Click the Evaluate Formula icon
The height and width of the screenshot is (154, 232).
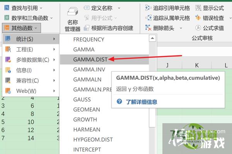coord(198,28)
